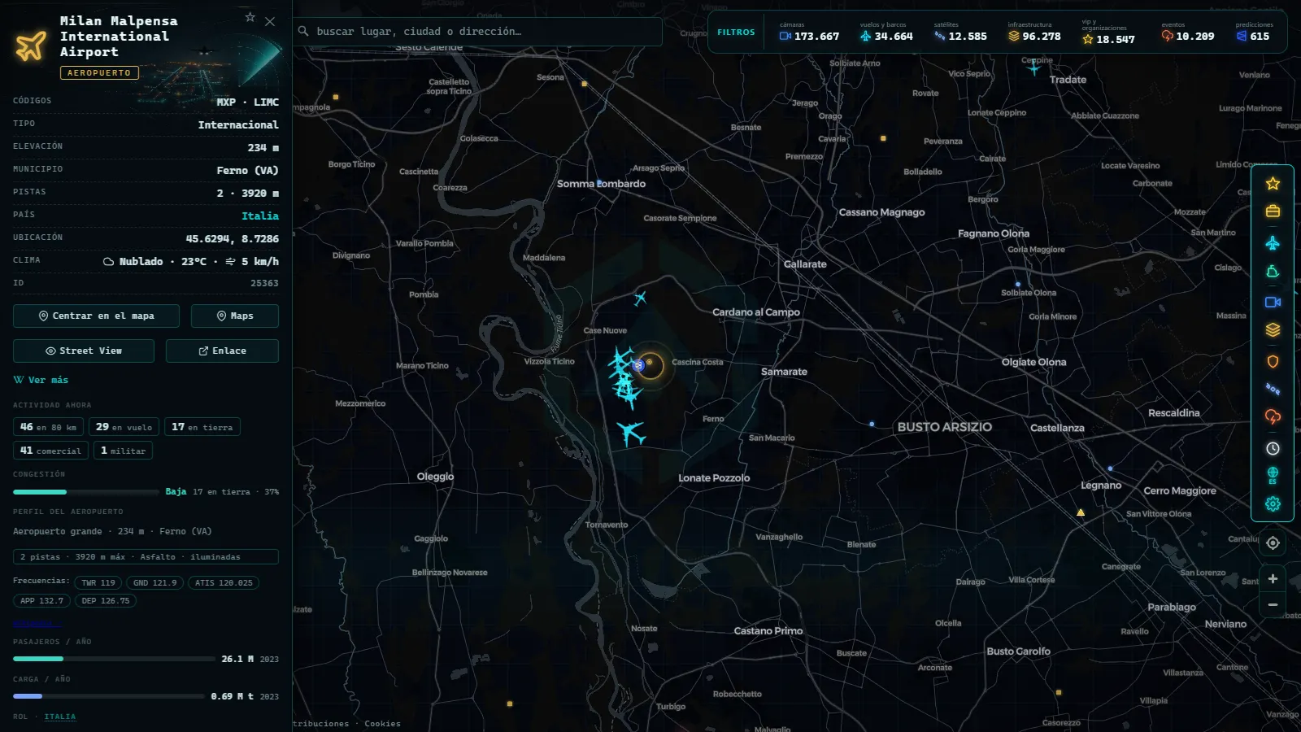Click the Enlace share link button
The width and height of the screenshot is (1301, 732).
(222, 351)
